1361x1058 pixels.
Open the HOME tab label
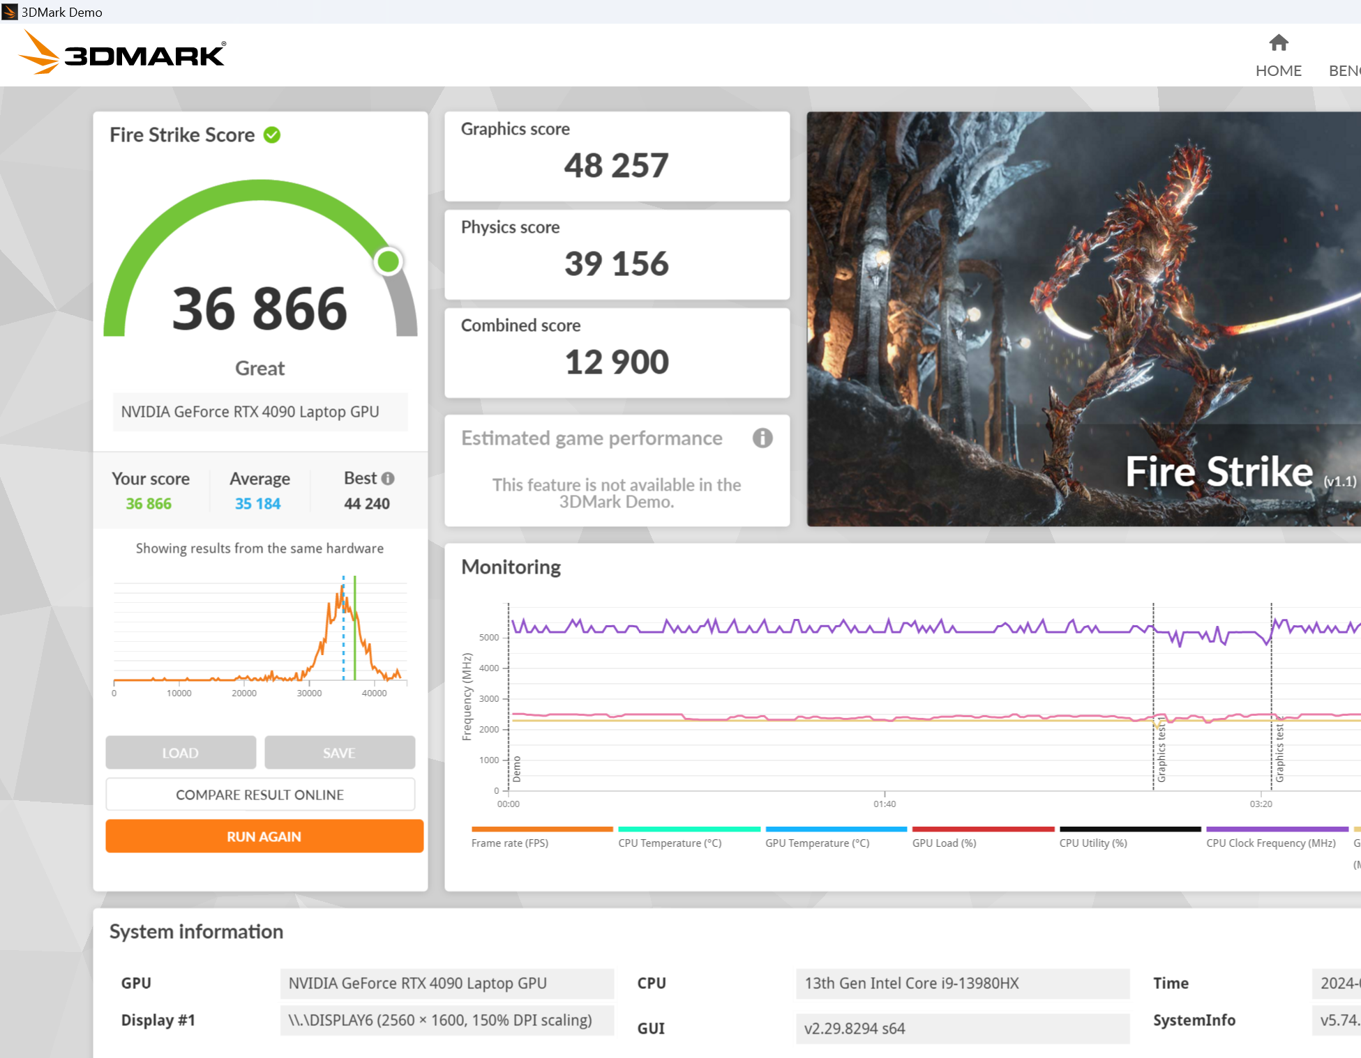1278,70
